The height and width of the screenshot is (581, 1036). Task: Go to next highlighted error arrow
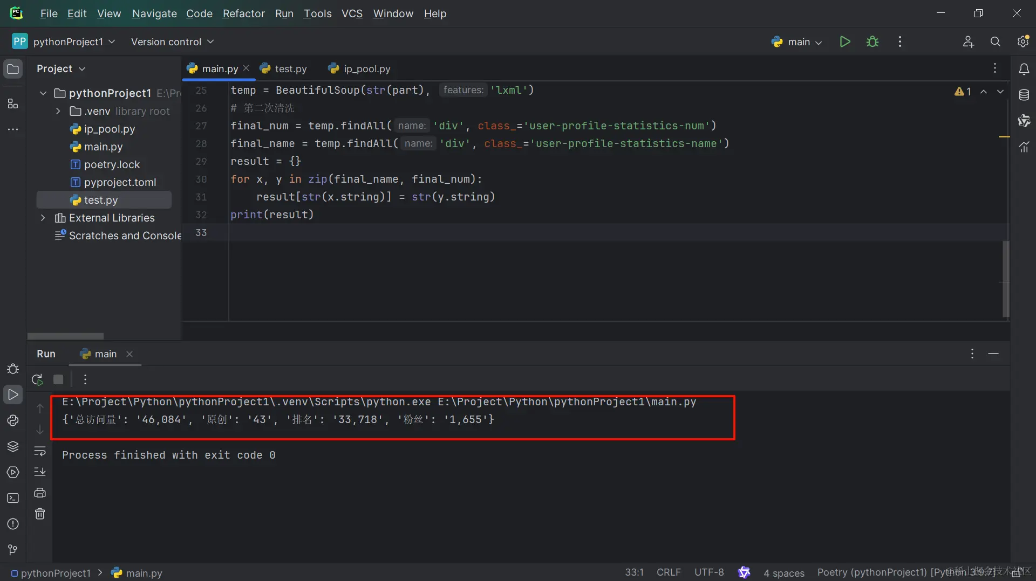tap(1000, 92)
